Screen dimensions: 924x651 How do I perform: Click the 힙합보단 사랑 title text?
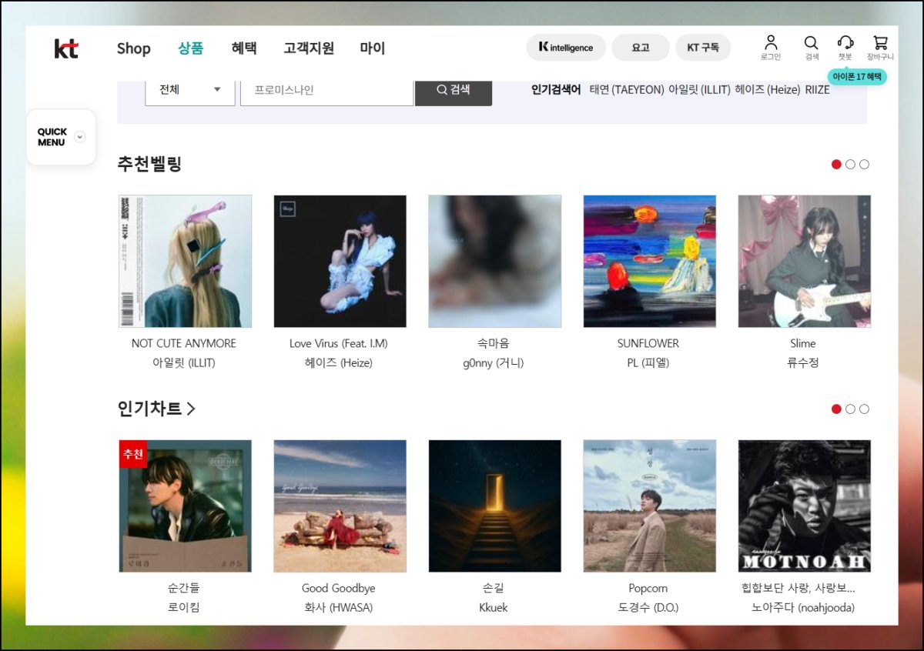click(x=798, y=588)
